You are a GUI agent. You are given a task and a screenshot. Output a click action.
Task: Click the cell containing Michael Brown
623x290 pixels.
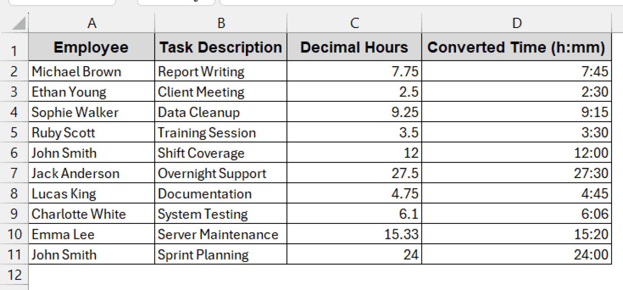(x=91, y=71)
